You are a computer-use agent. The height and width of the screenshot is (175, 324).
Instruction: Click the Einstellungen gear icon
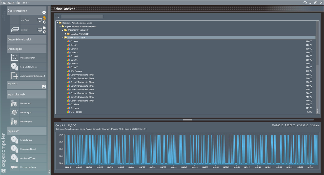tap(15, 140)
